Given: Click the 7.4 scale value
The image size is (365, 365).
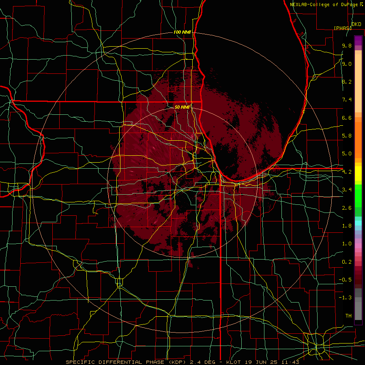Looking at the screenshot, I should click(x=347, y=100).
